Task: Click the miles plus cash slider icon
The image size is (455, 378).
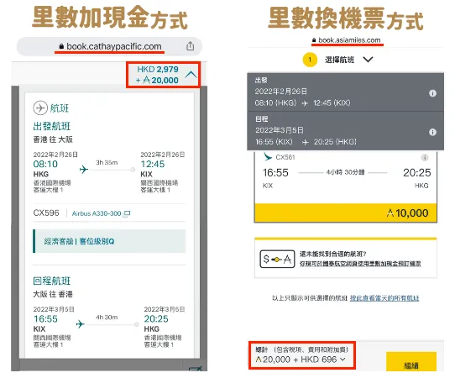Action: click(277, 259)
